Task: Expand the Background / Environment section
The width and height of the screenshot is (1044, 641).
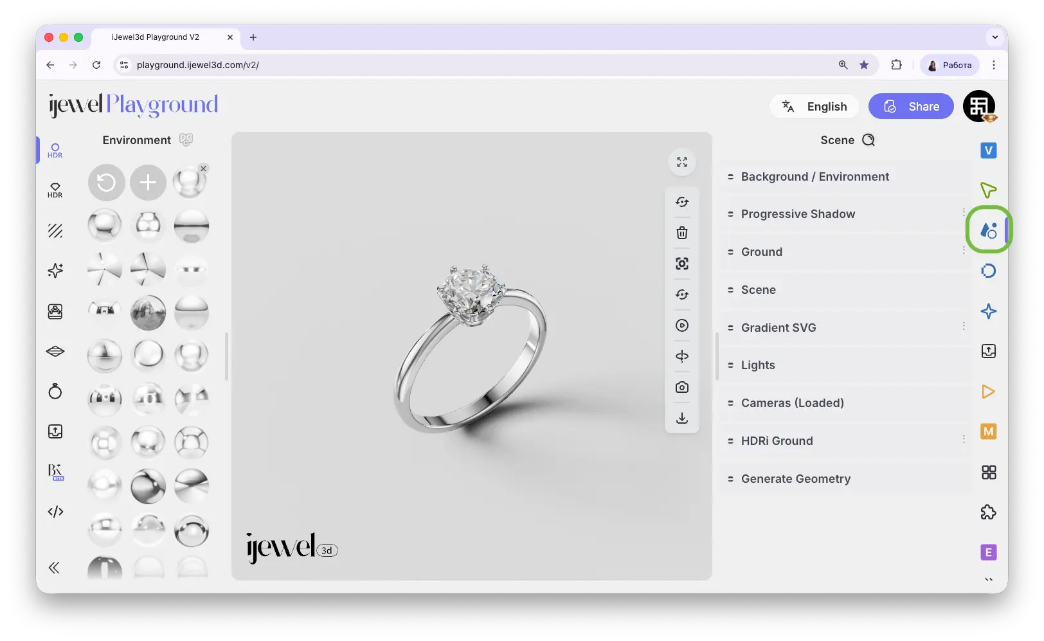Action: tap(845, 177)
